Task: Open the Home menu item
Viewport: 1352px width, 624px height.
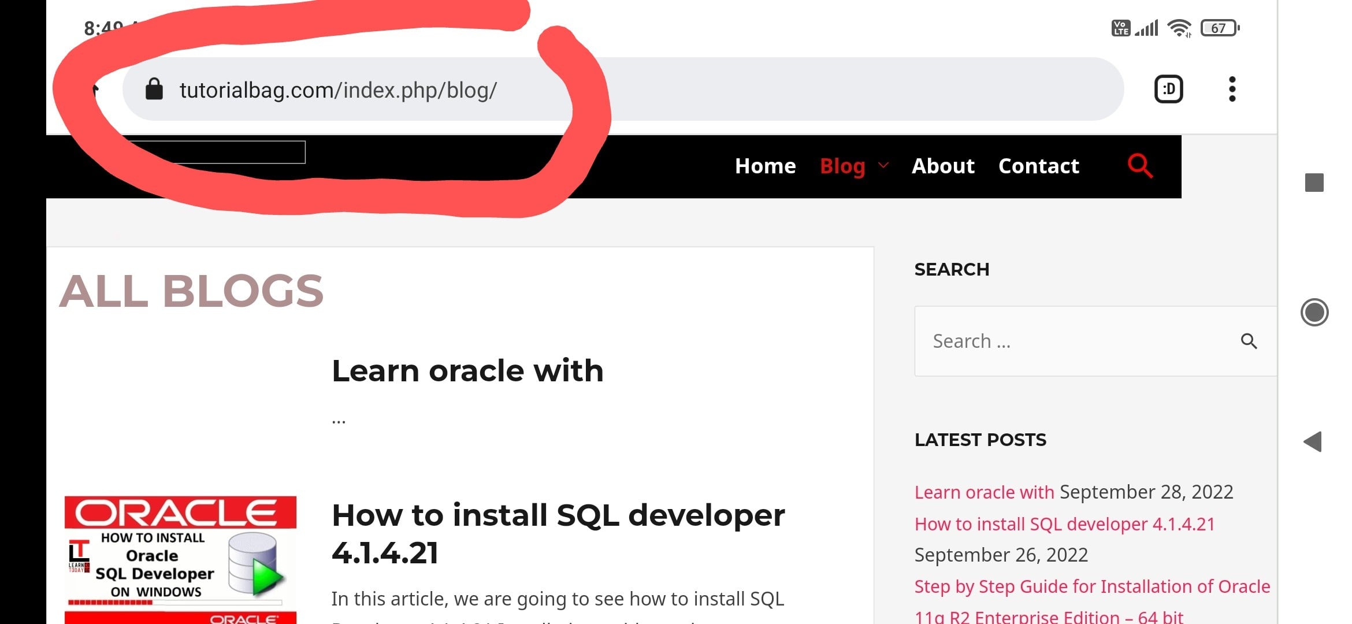Action: click(x=765, y=166)
